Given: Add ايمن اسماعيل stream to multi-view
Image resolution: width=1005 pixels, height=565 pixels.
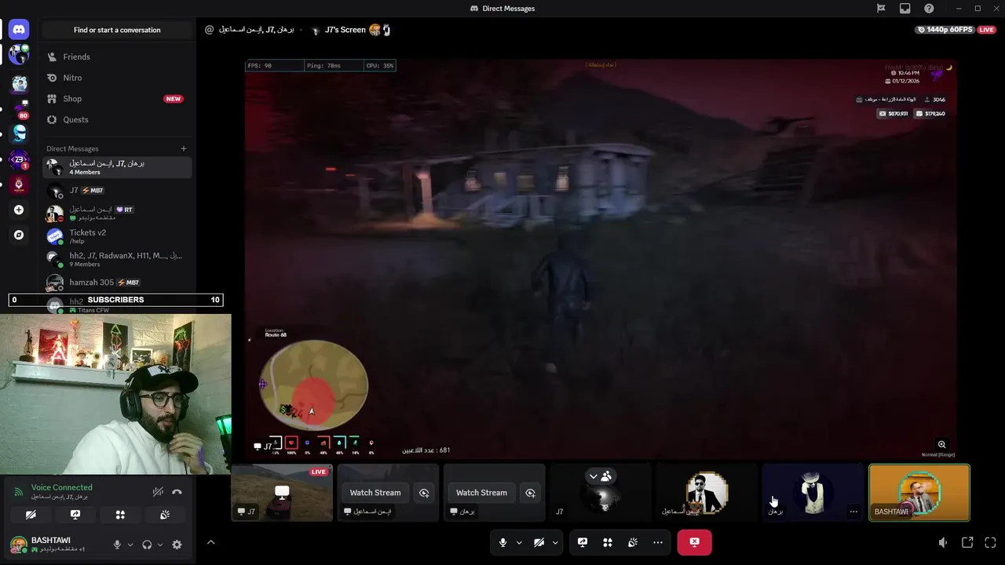Looking at the screenshot, I should (x=424, y=493).
